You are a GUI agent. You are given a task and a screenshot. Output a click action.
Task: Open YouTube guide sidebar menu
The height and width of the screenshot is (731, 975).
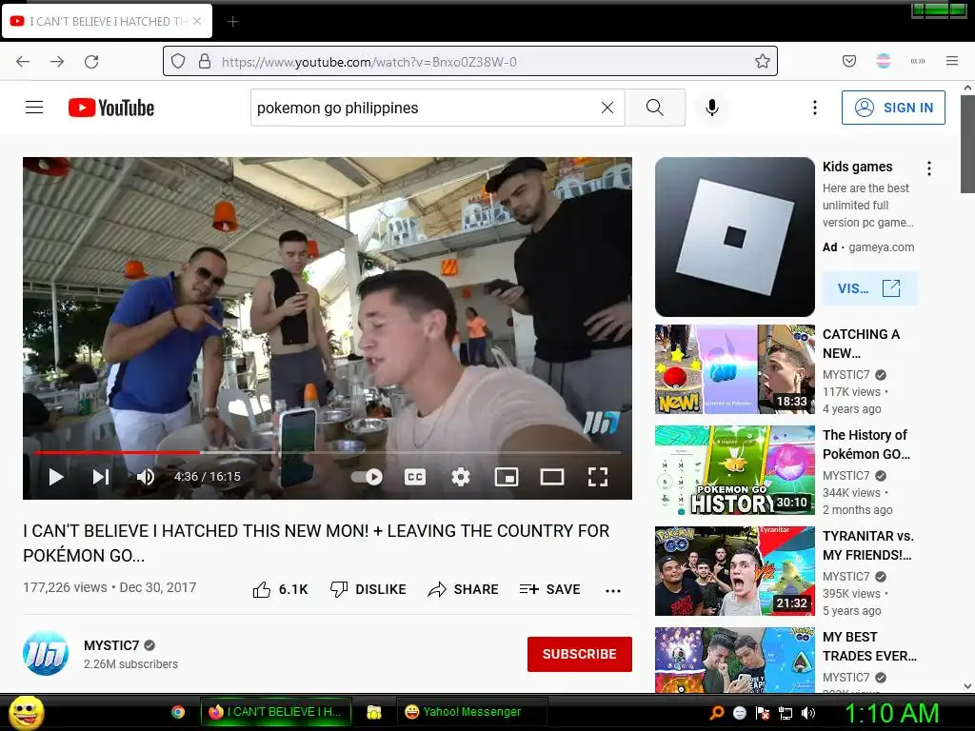(34, 108)
